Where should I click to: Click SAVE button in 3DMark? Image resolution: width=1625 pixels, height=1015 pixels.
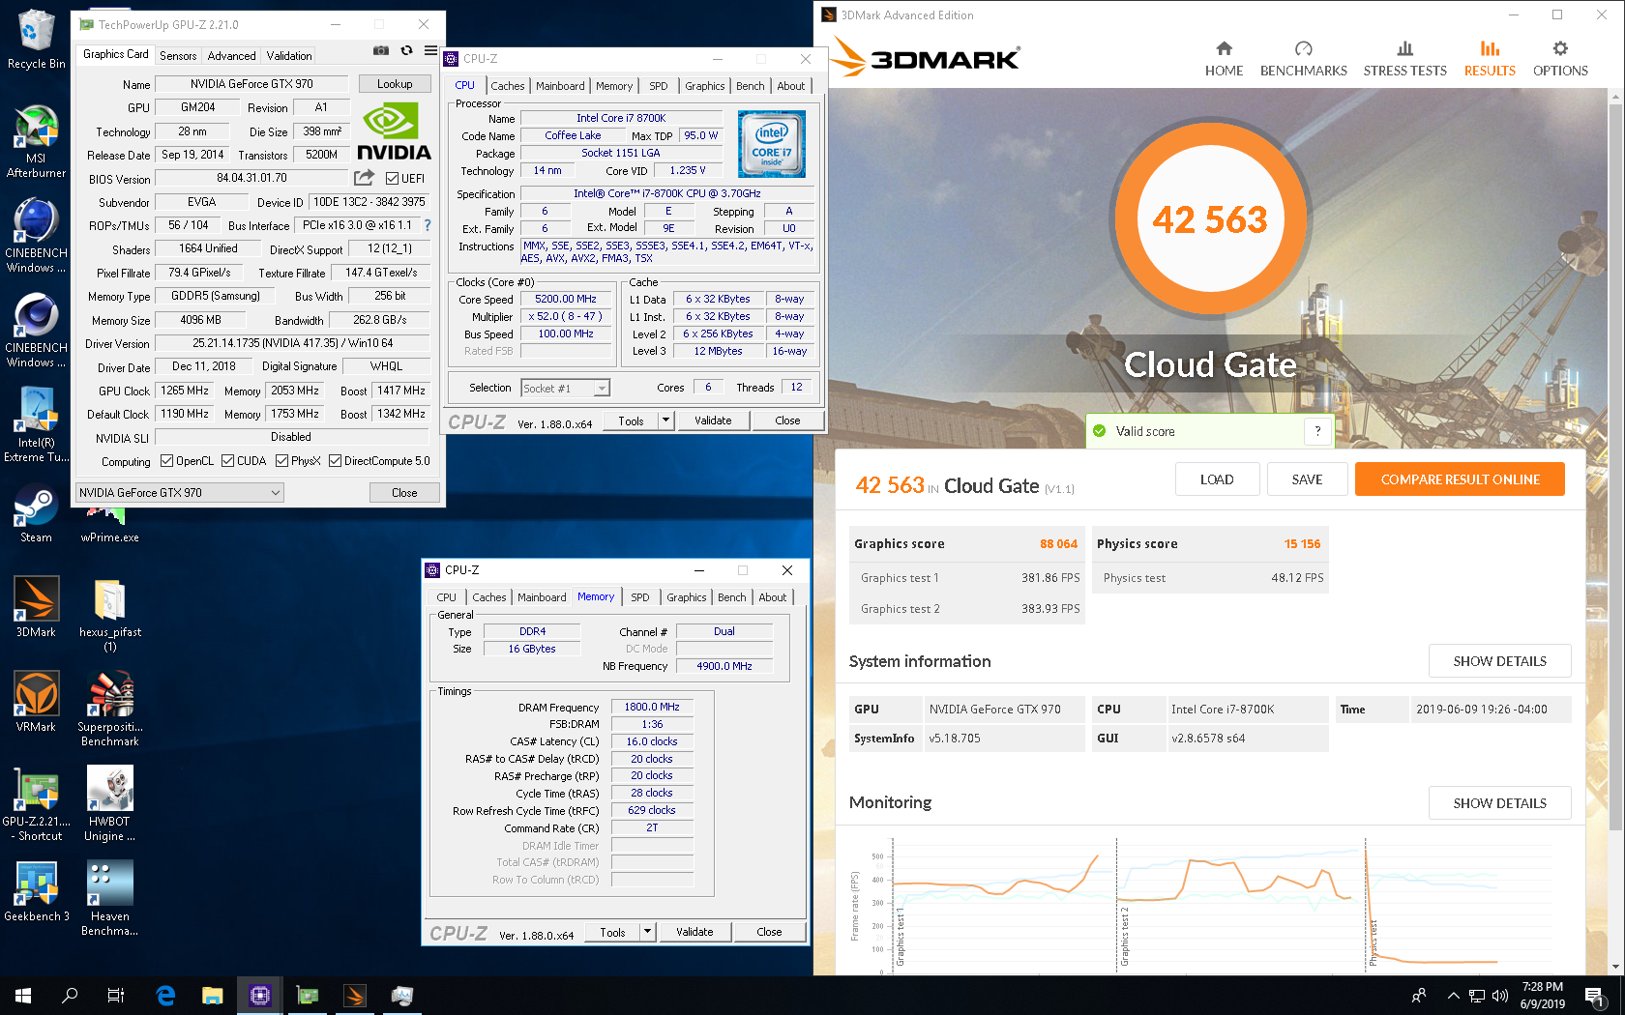[x=1307, y=479]
